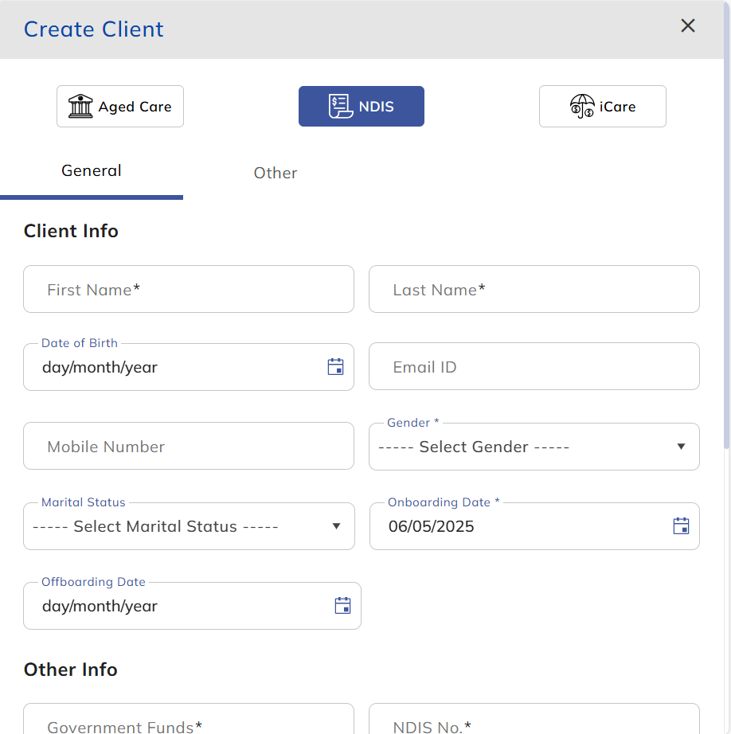Open the Onboarding Date calendar picker
Viewport: 731px width, 734px height.
pos(681,525)
